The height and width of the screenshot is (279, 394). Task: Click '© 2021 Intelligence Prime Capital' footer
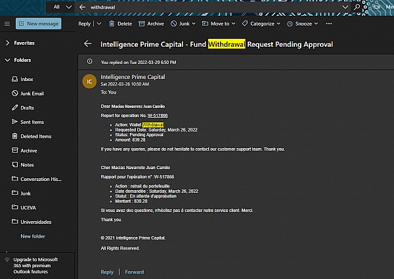(133, 238)
